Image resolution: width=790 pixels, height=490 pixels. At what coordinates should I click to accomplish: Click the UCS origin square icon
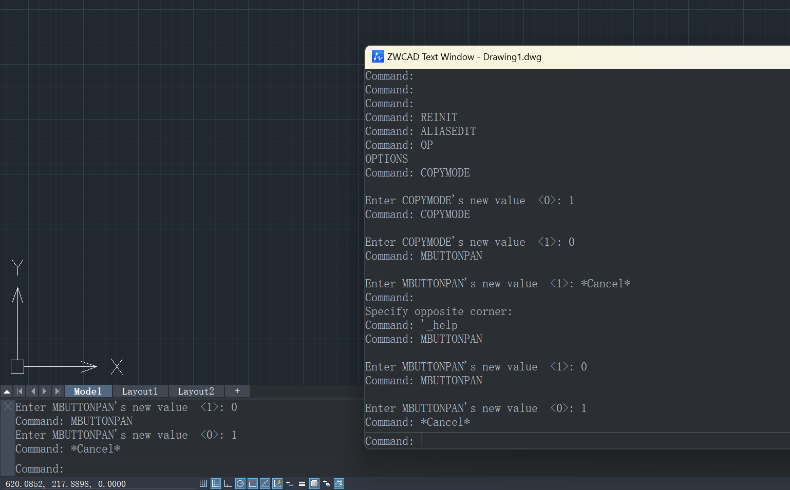[x=17, y=366]
